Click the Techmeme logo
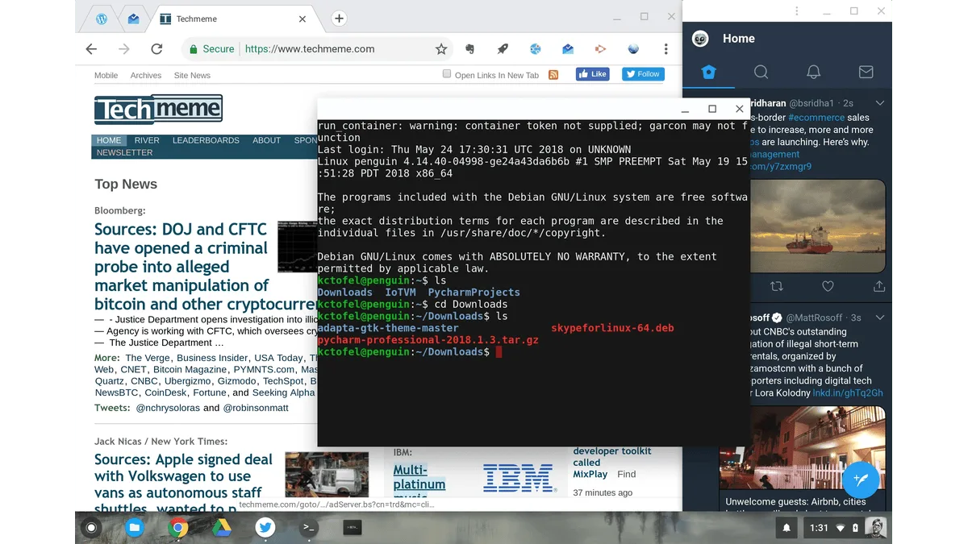Image resolution: width=968 pixels, height=544 pixels. [x=158, y=109]
